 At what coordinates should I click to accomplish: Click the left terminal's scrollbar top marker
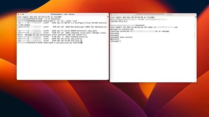(x=108, y=17)
